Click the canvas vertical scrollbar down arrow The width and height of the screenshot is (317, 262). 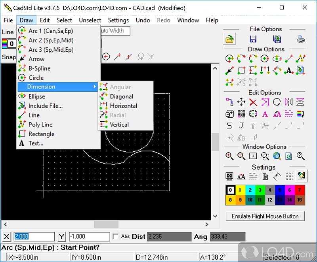[215, 216]
